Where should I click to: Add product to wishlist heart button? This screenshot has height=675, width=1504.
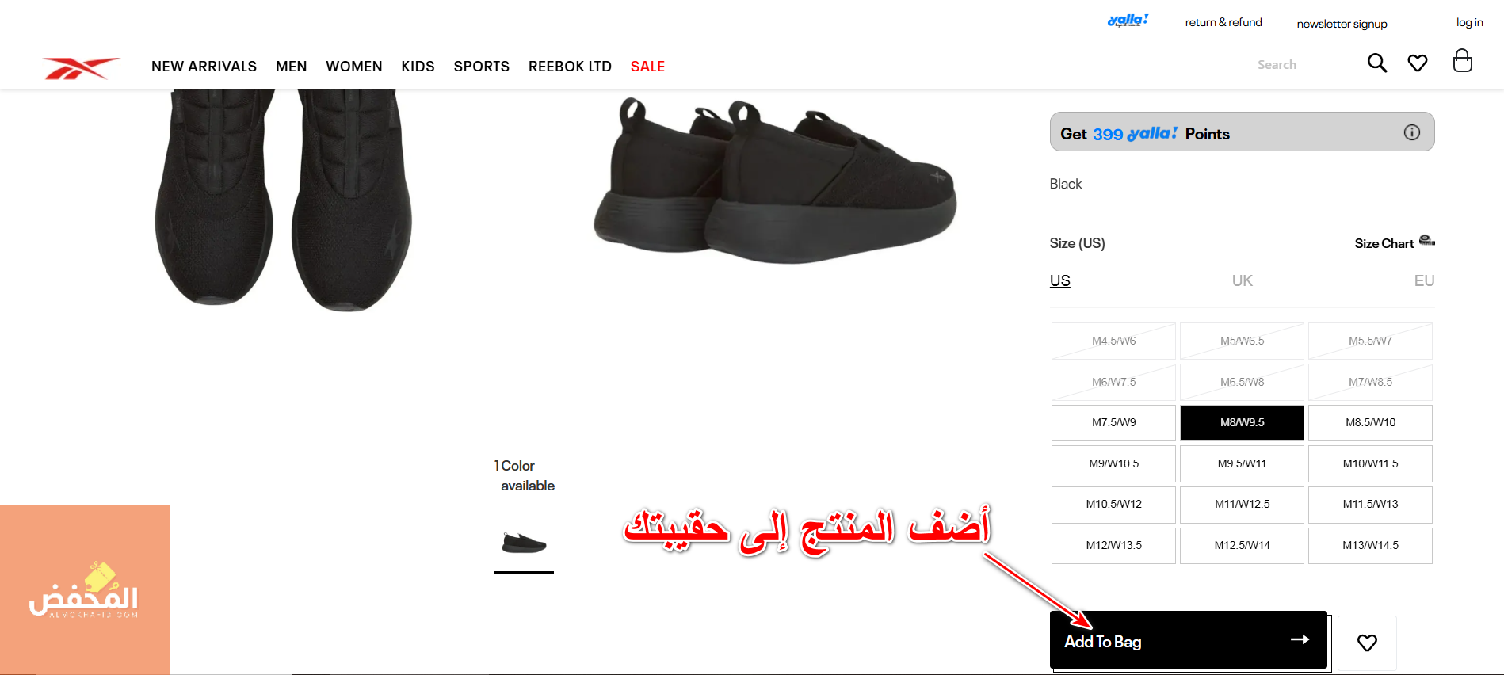pos(1367,643)
